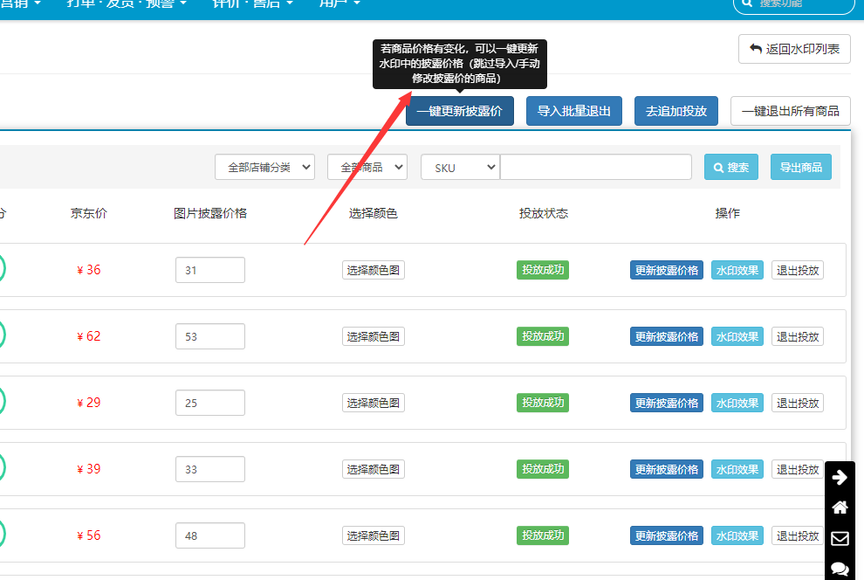Click 选择颜色图 for the ¥36 product
864x580 pixels.
point(373,270)
